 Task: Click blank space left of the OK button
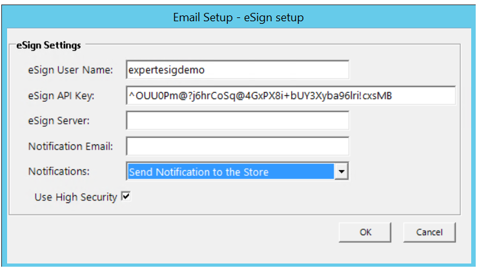pyautogui.click(x=194, y=232)
